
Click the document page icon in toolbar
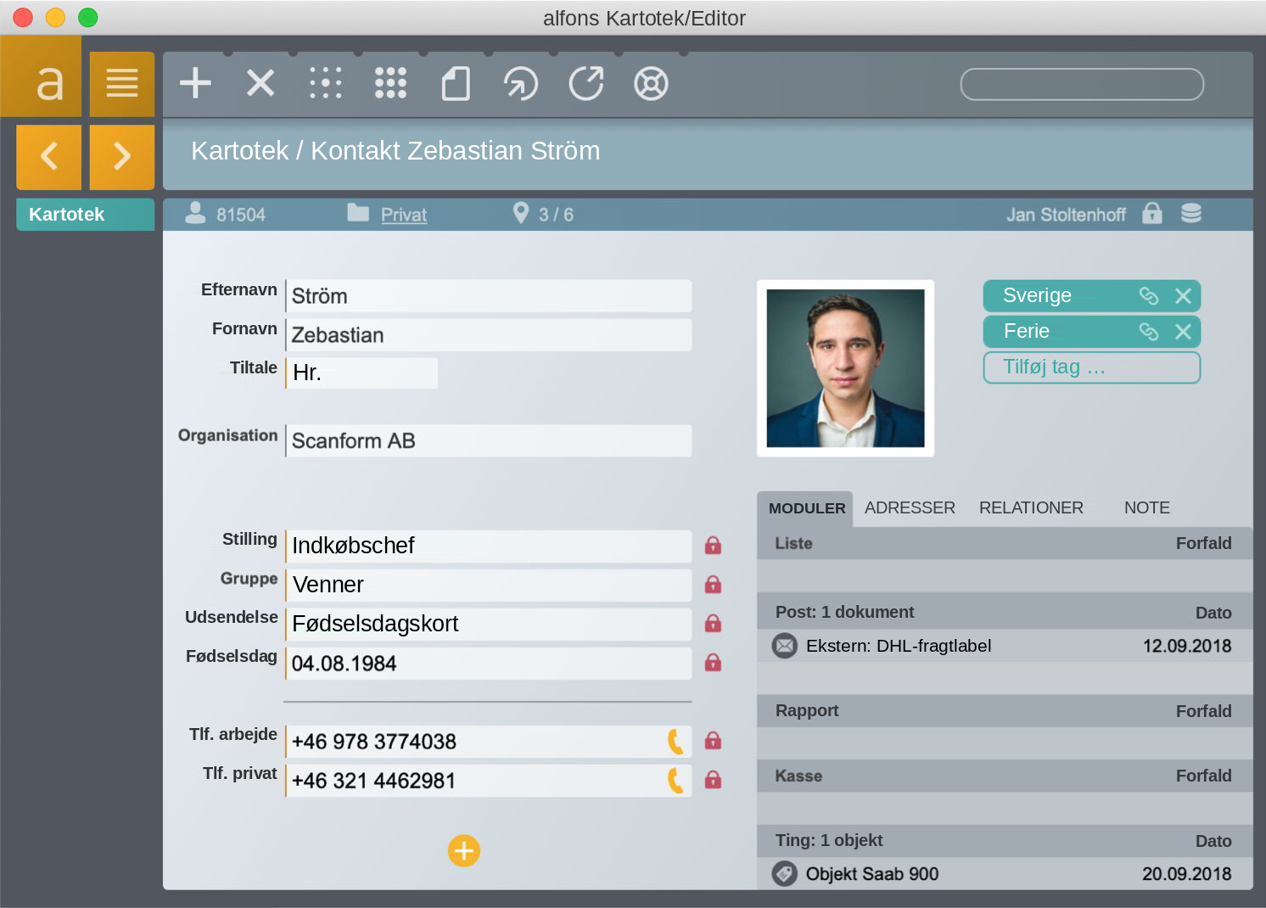click(x=456, y=84)
